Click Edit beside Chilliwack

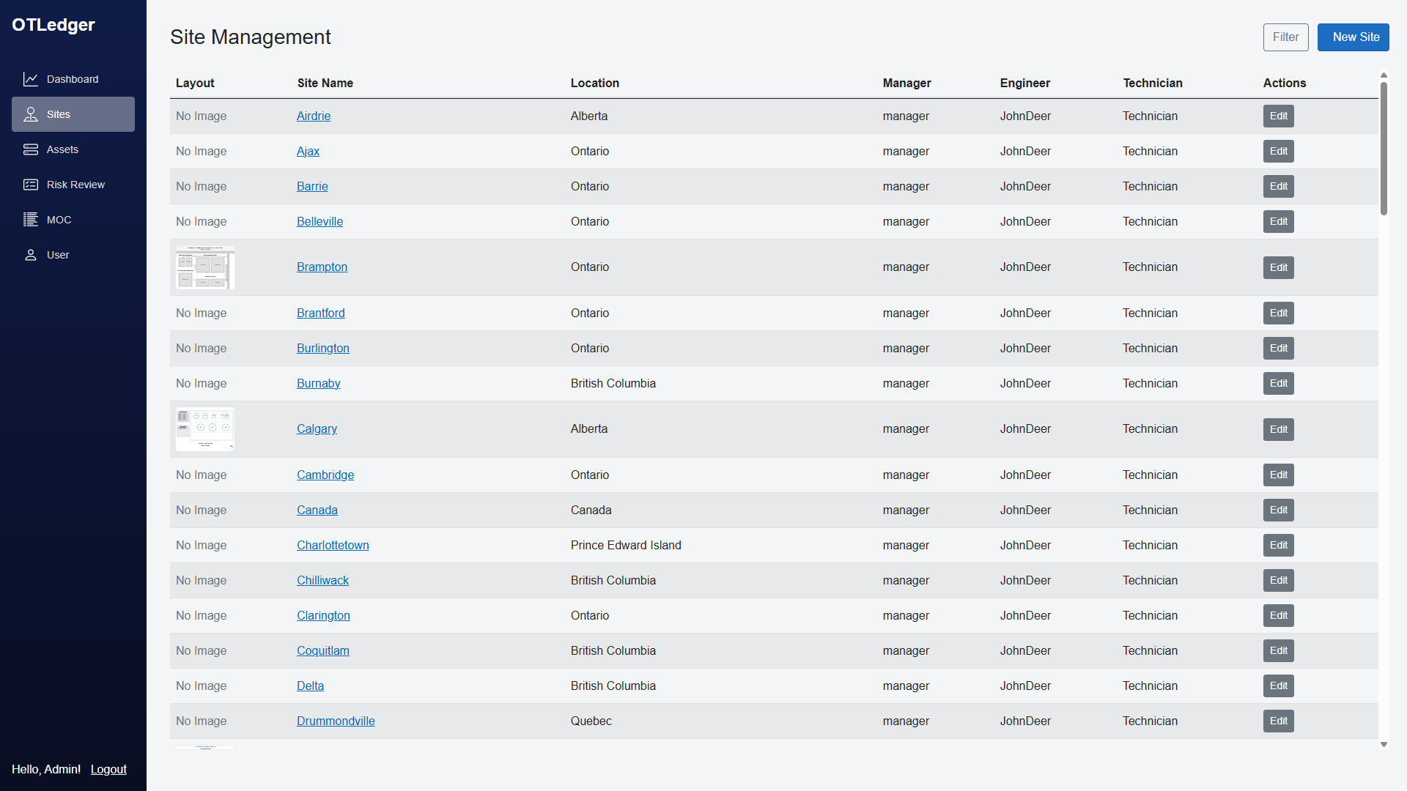(1278, 580)
